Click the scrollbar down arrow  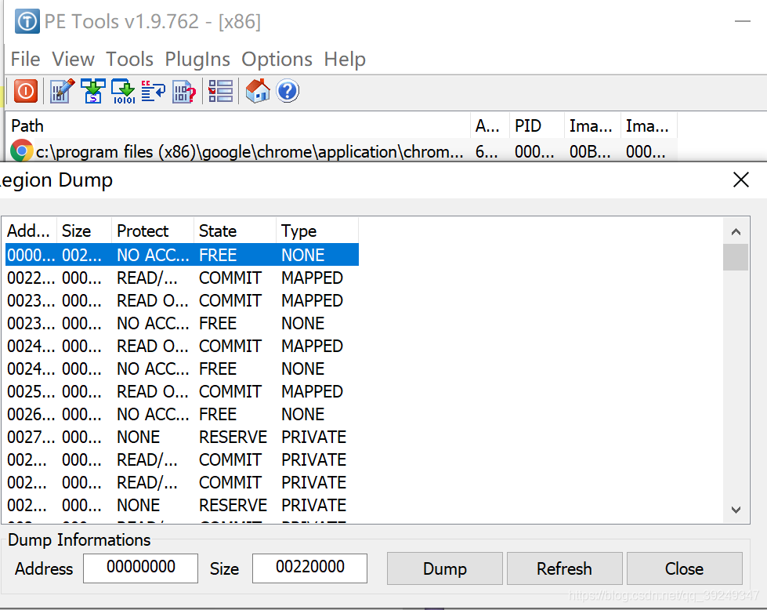click(x=736, y=508)
